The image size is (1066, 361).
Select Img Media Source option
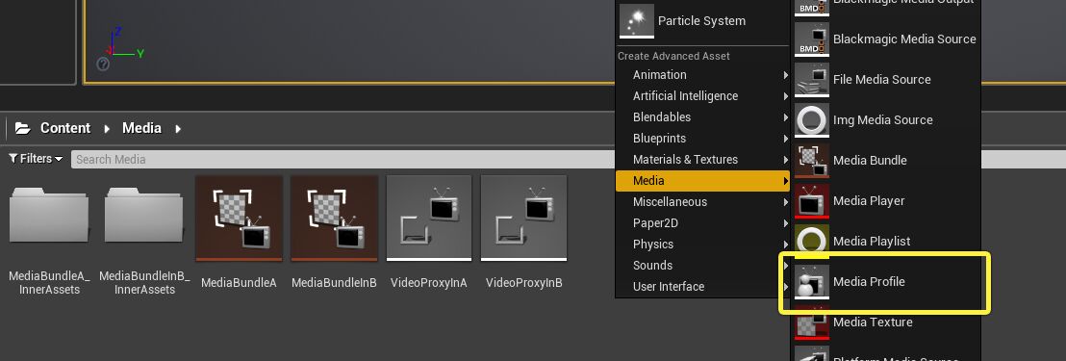tap(886, 119)
